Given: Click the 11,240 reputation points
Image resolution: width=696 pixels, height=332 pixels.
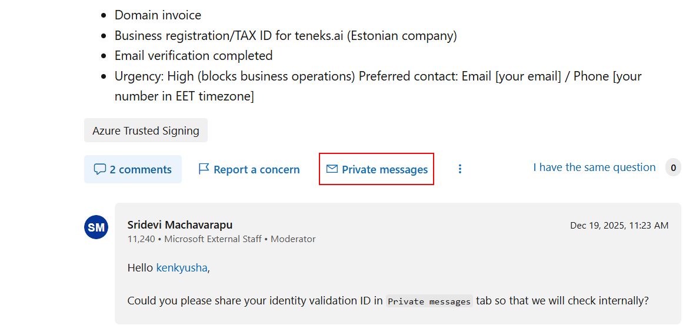Looking at the screenshot, I should (141, 239).
